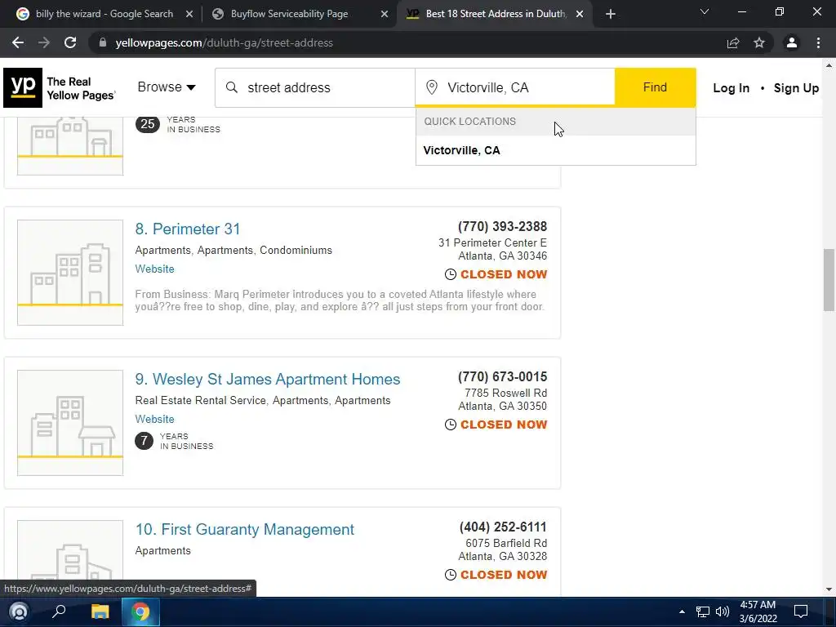The image size is (836, 627).
Task: Open 9. Wesley St James Apartment Homes listing
Action: [x=268, y=380]
